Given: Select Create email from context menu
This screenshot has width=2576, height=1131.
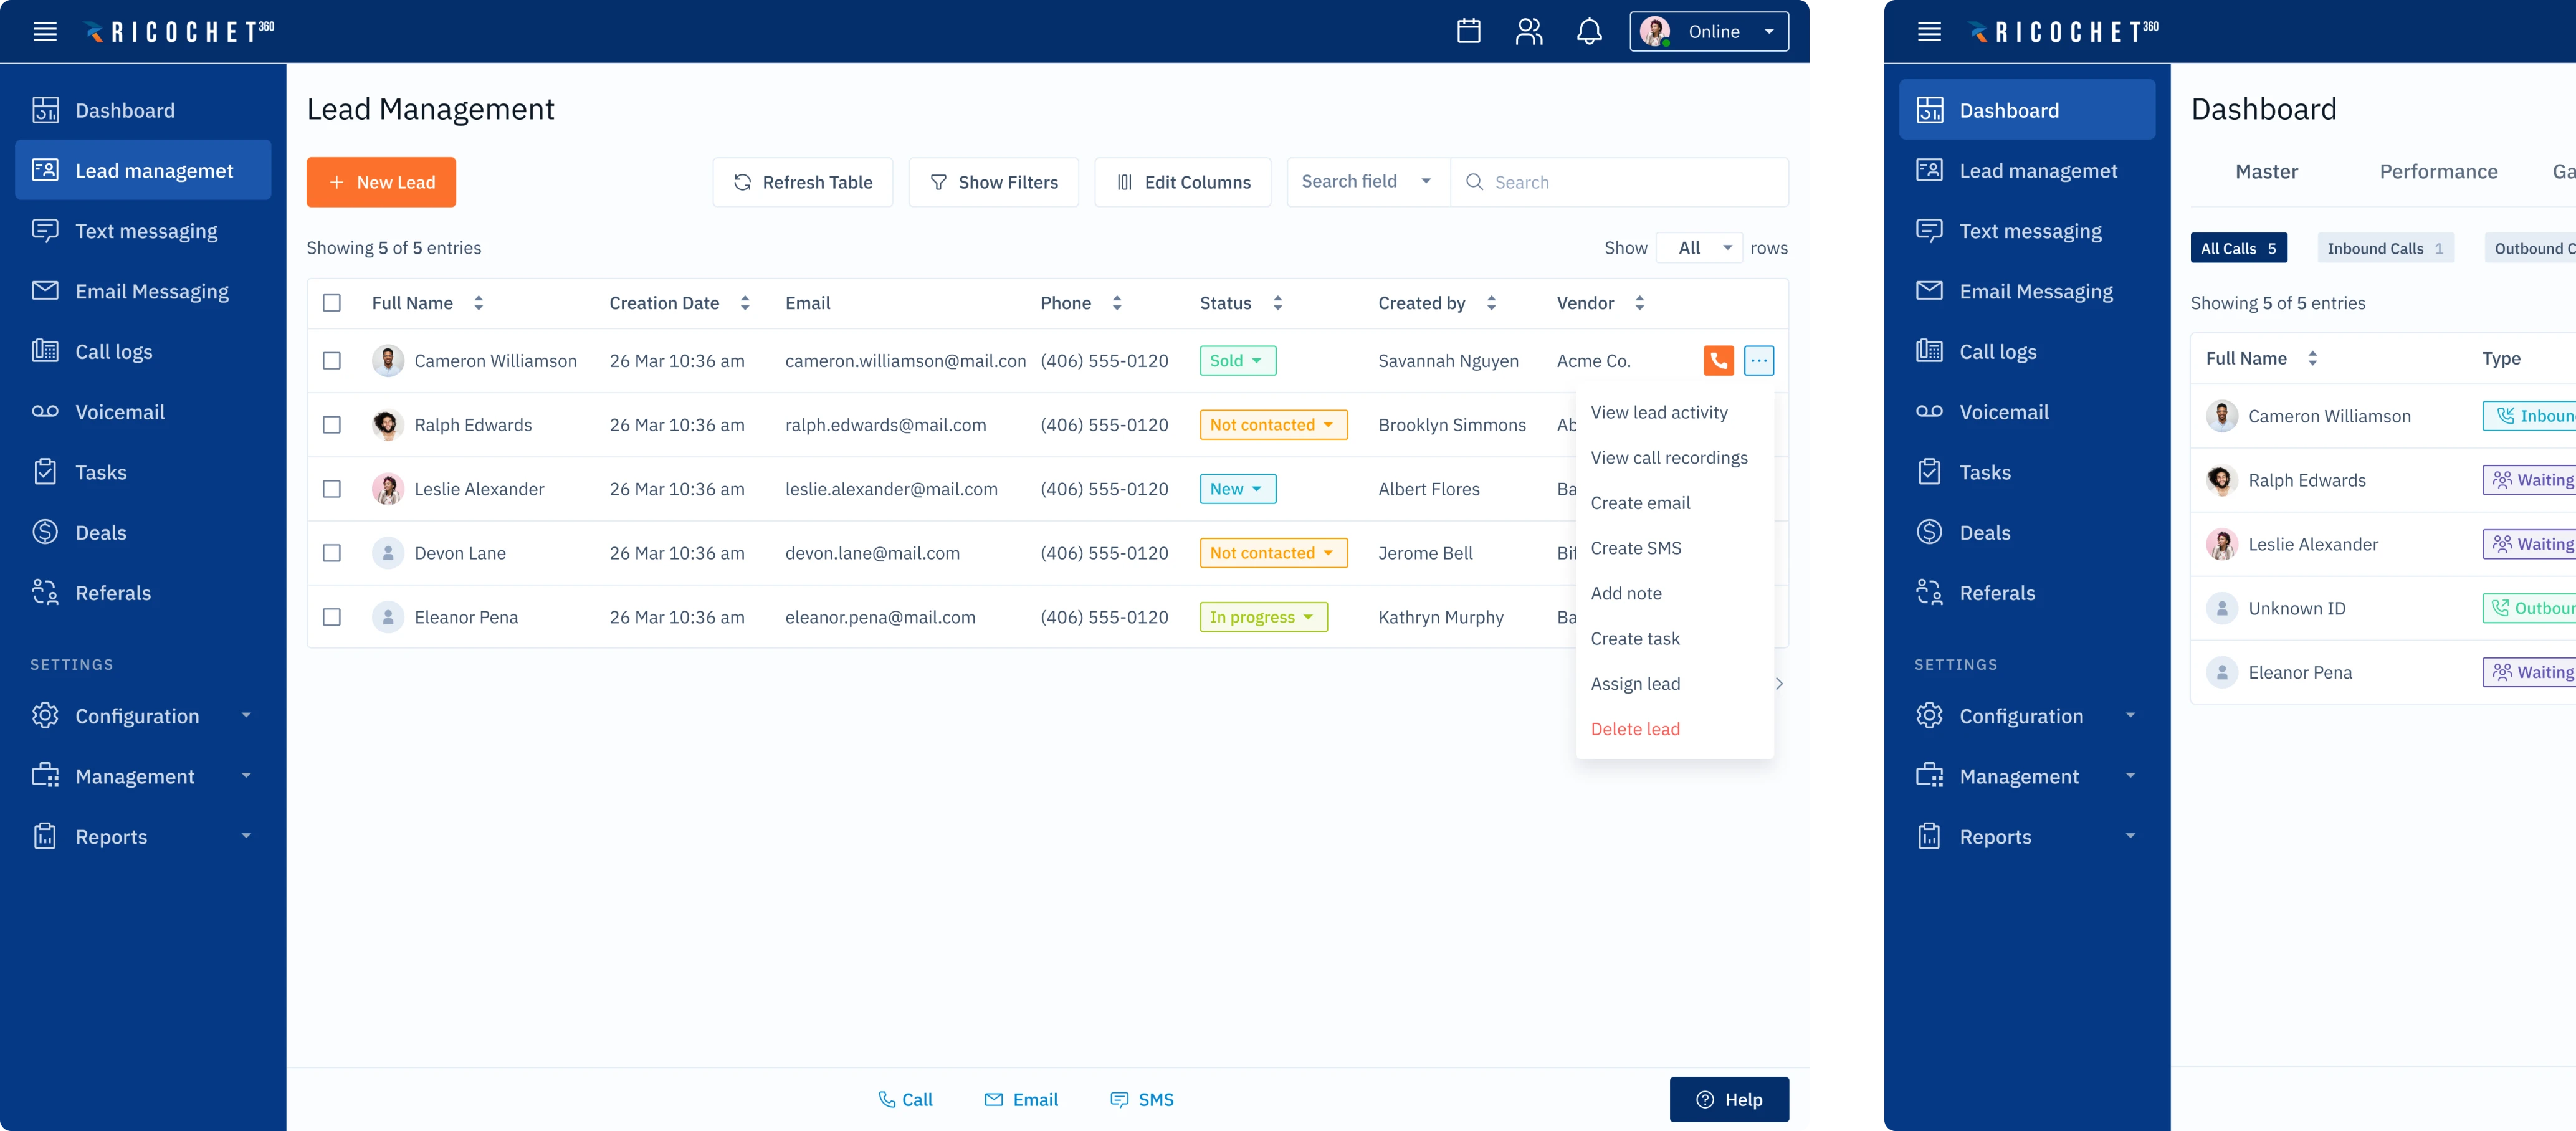Looking at the screenshot, I should pyautogui.click(x=1640, y=503).
